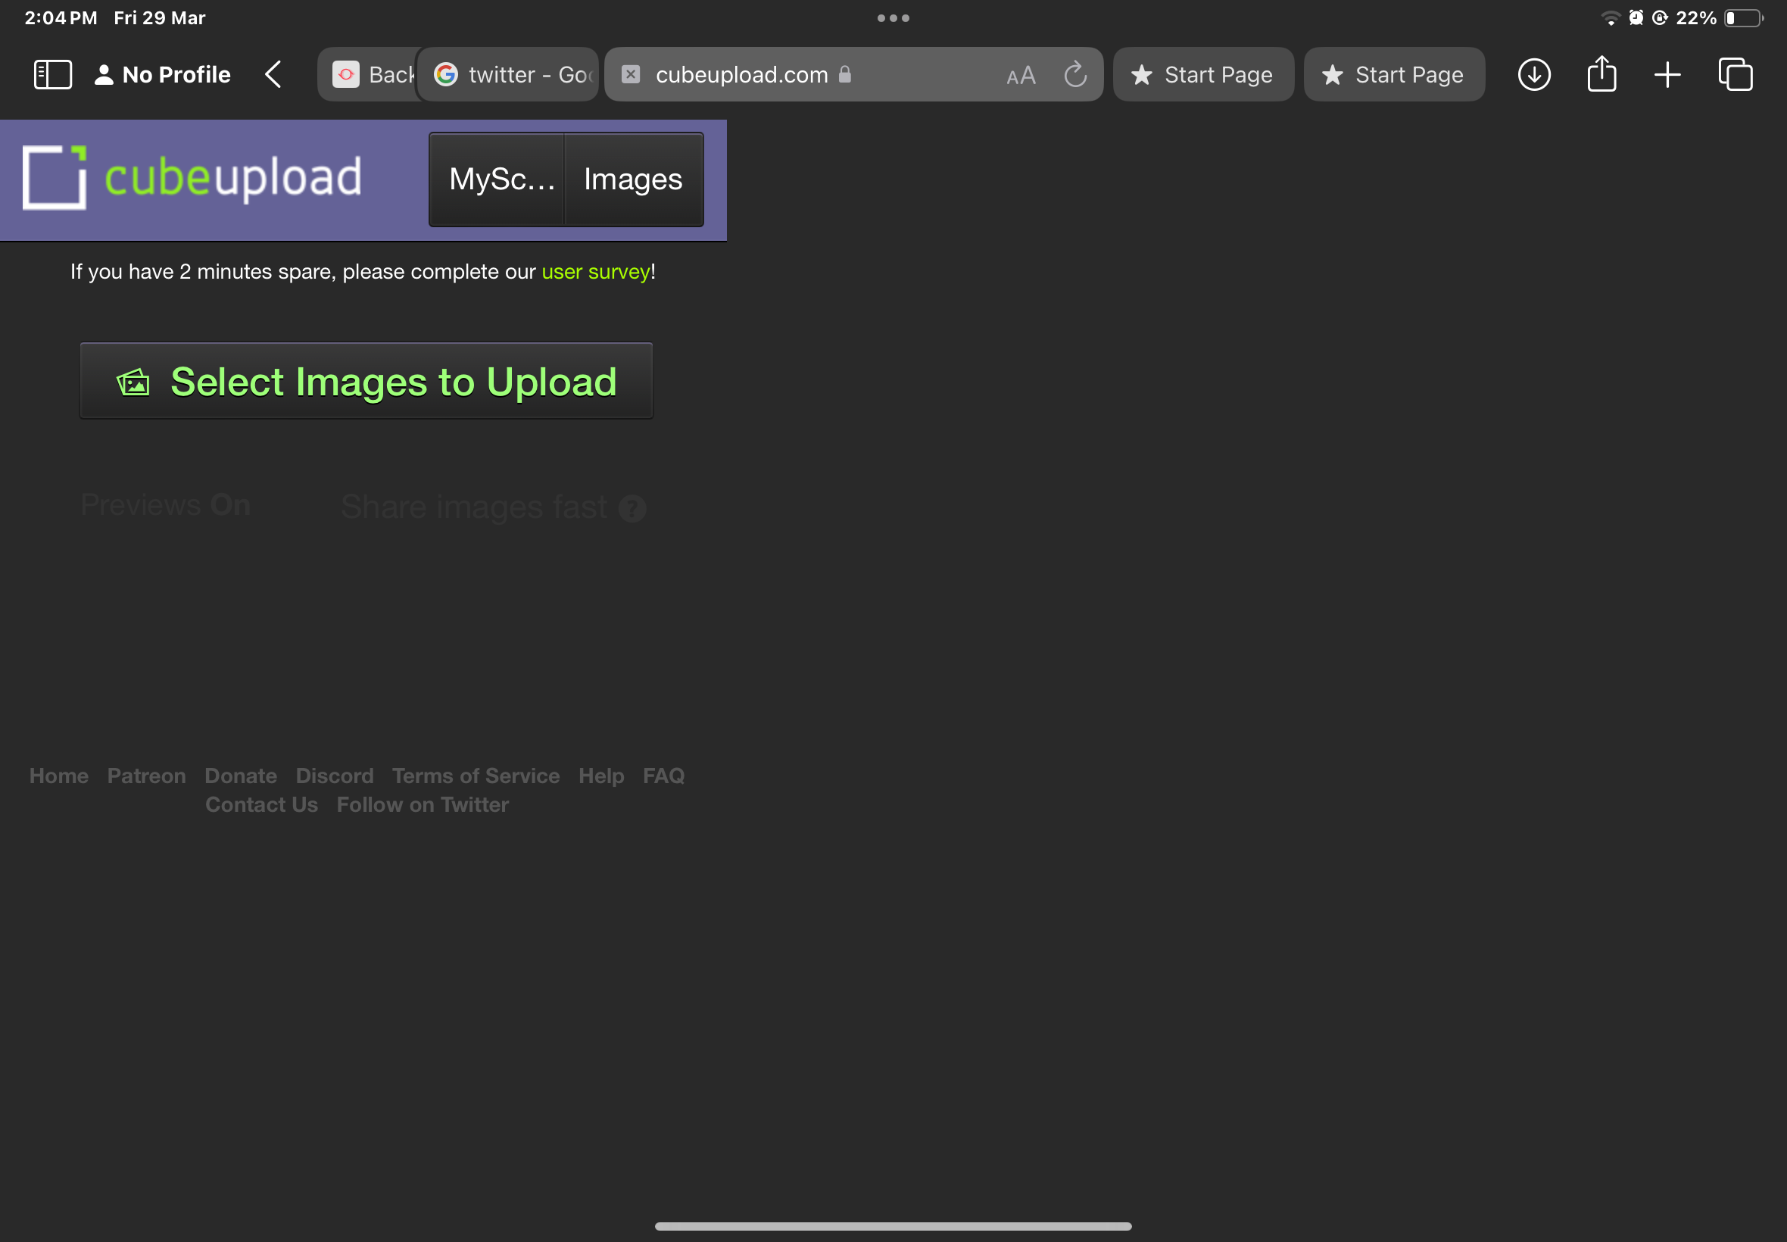Open the Share sheet
The height and width of the screenshot is (1242, 1787).
1600,74
